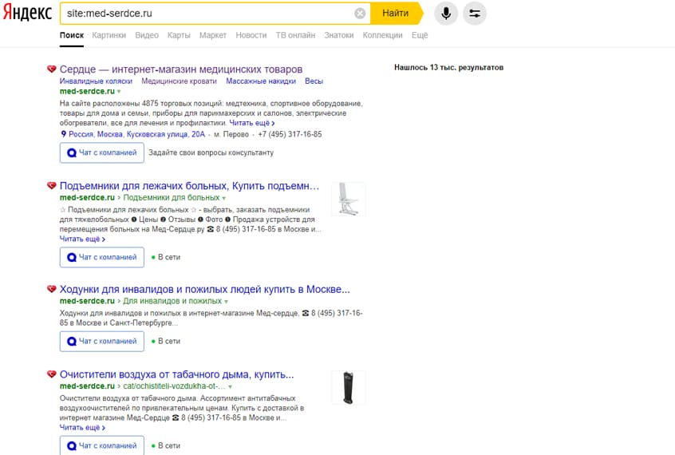Click heart favicon of Сердце интернет-магазин result
The image size is (675, 455).
coord(52,69)
